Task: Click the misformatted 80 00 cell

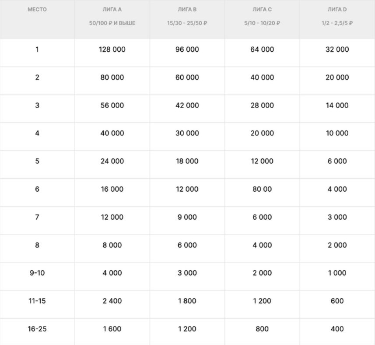Action: tap(262, 189)
